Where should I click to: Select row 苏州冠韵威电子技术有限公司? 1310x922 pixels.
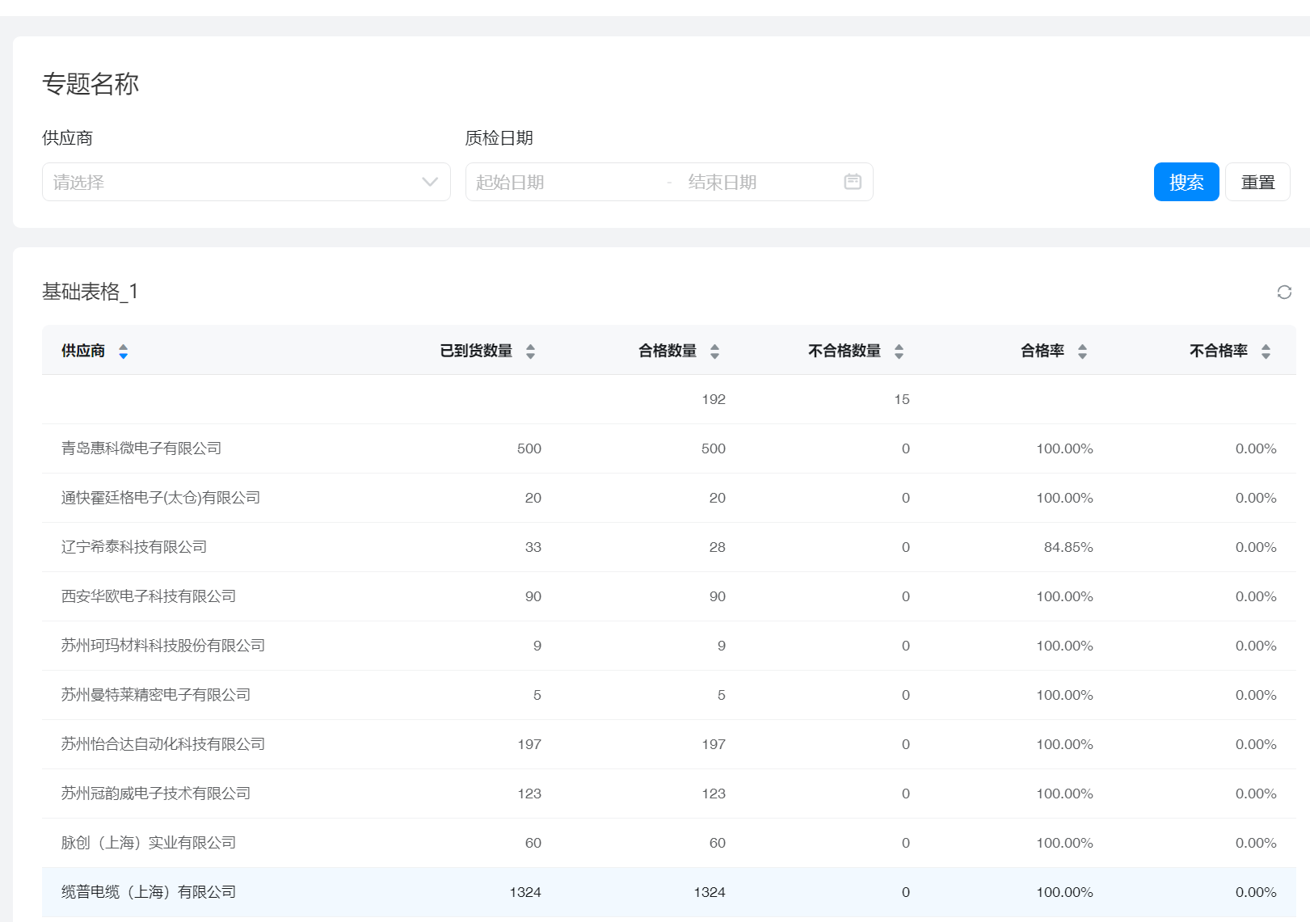tap(669, 794)
